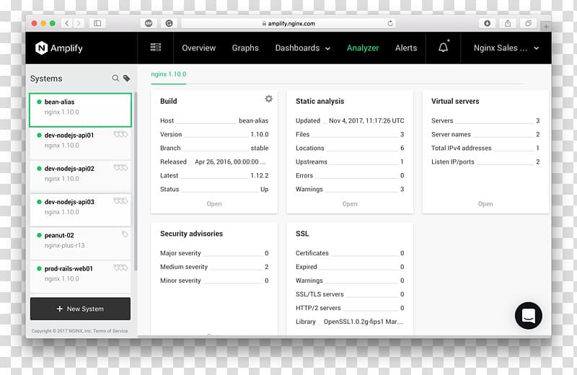This screenshot has height=375, width=577.
Task: Click the Library OpenSSL value
Action: tap(364, 322)
